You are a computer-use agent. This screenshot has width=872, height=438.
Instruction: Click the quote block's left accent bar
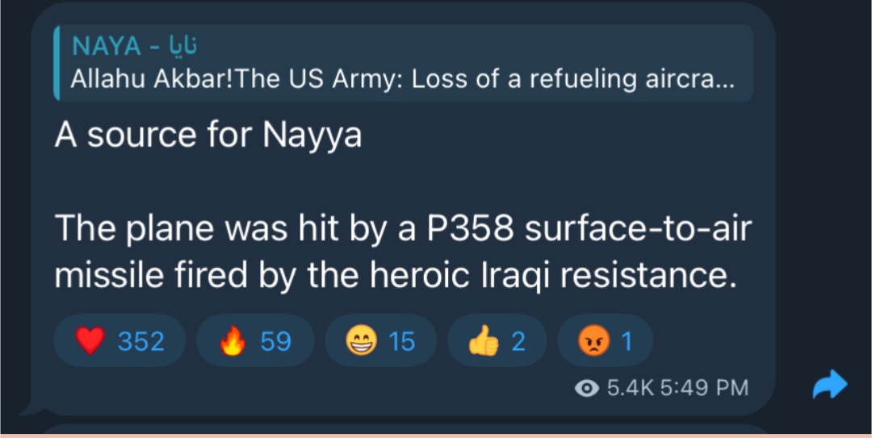pyautogui.click(x=57, y=63)
